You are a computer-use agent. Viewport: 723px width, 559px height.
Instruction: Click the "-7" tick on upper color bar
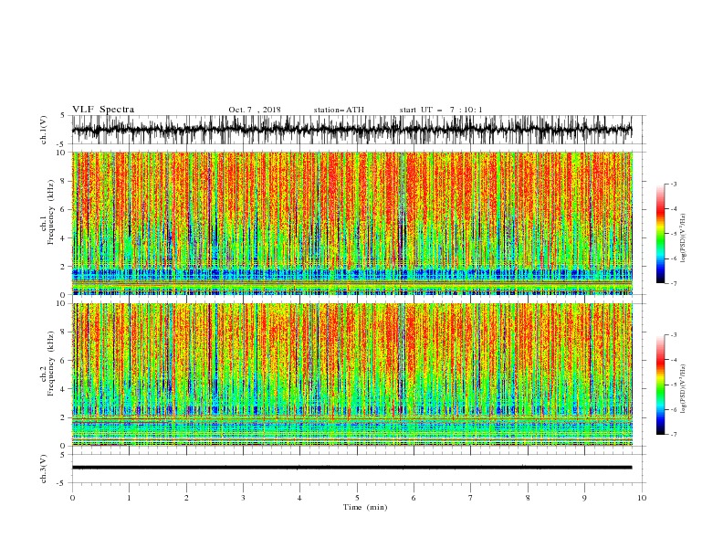[673, 283]
